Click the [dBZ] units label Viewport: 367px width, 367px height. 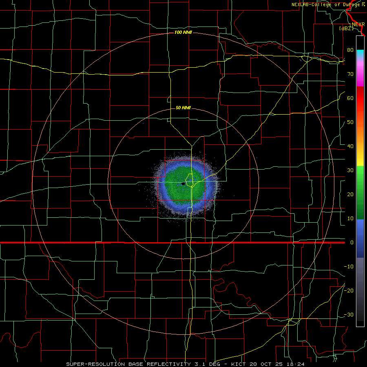point(346,28)
